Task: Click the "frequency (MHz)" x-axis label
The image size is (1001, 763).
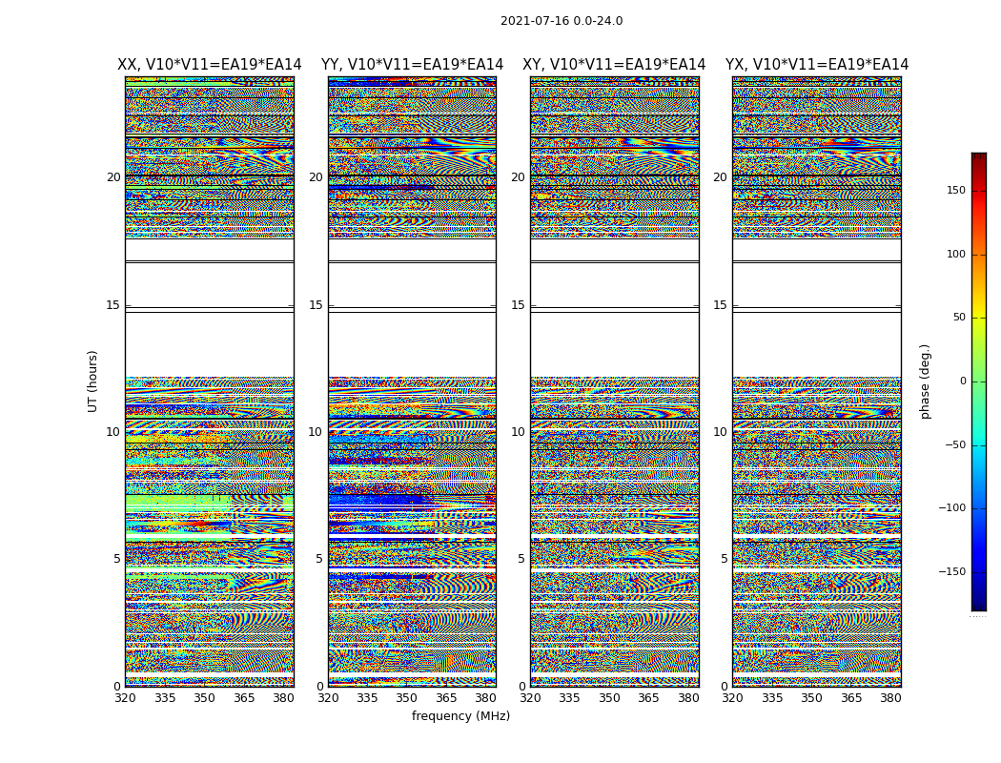Action: click(460, 716)
